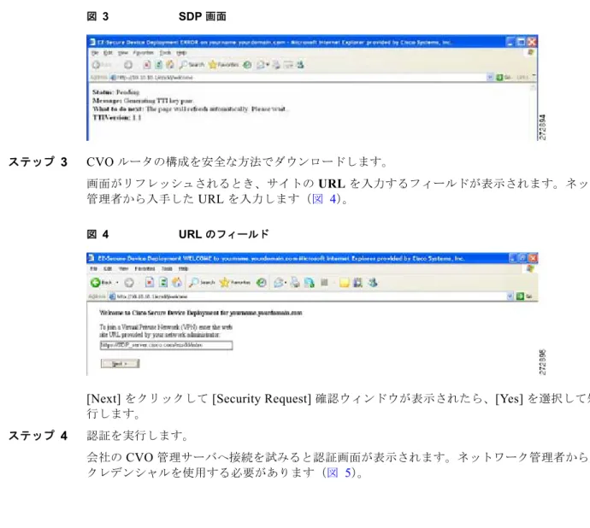The image size is (590, 528).
Task: Open Help menu in figure 3 SDP browser
Action: click(x=182, y=53)
